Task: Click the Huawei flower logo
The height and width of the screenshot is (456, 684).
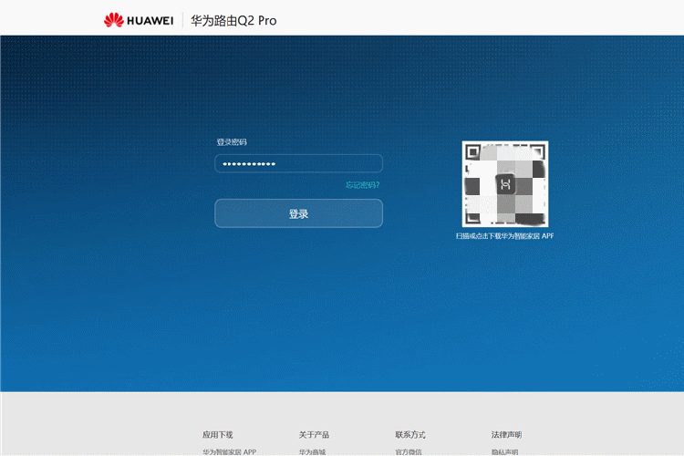Action: pos(113,20)
